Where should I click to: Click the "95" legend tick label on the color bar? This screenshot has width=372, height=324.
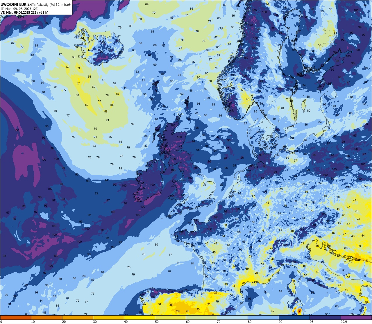click(x=312, y=322)
